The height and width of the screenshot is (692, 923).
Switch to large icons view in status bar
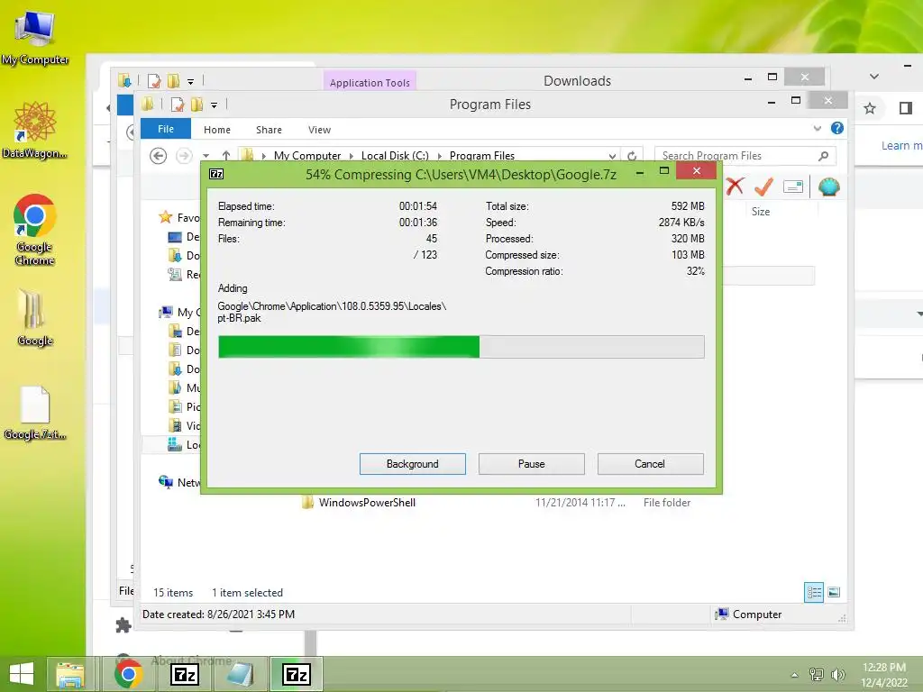tap(834, 592)
